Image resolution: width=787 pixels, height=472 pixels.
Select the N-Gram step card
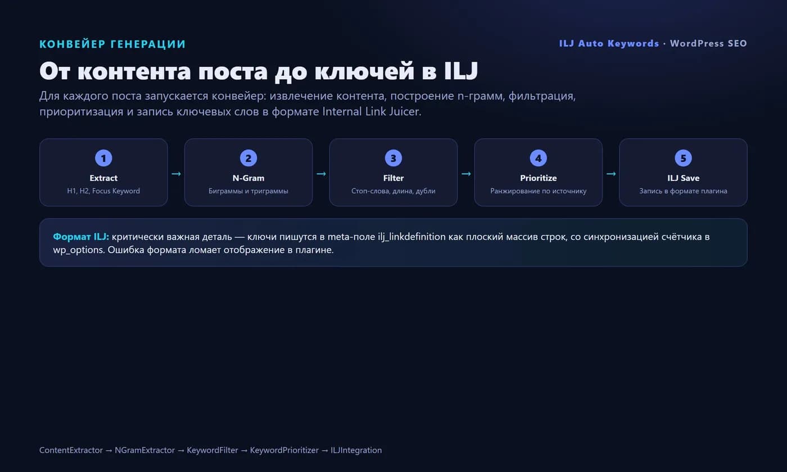248,173
